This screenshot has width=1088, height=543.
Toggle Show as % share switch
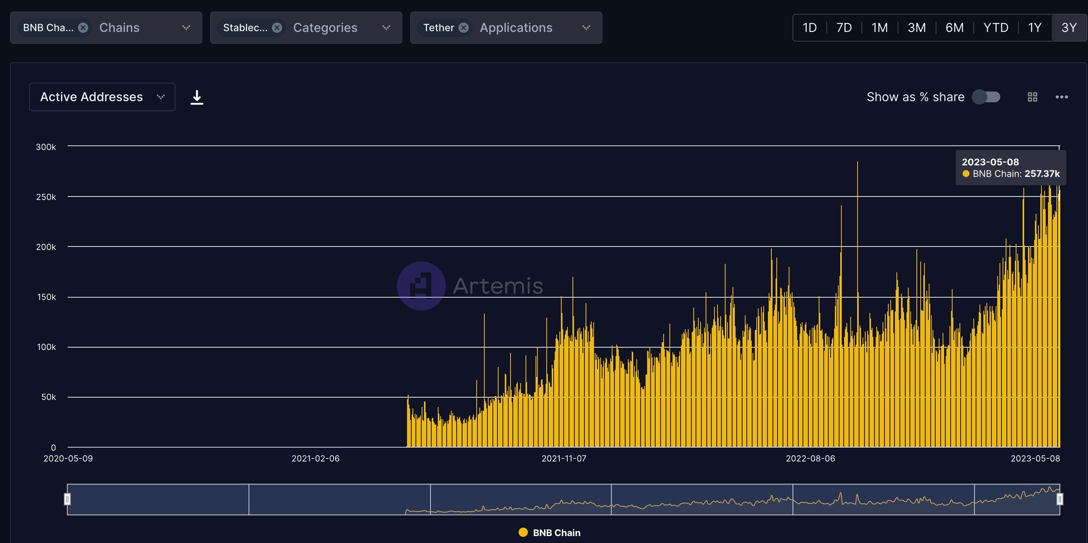coord(986,97)
